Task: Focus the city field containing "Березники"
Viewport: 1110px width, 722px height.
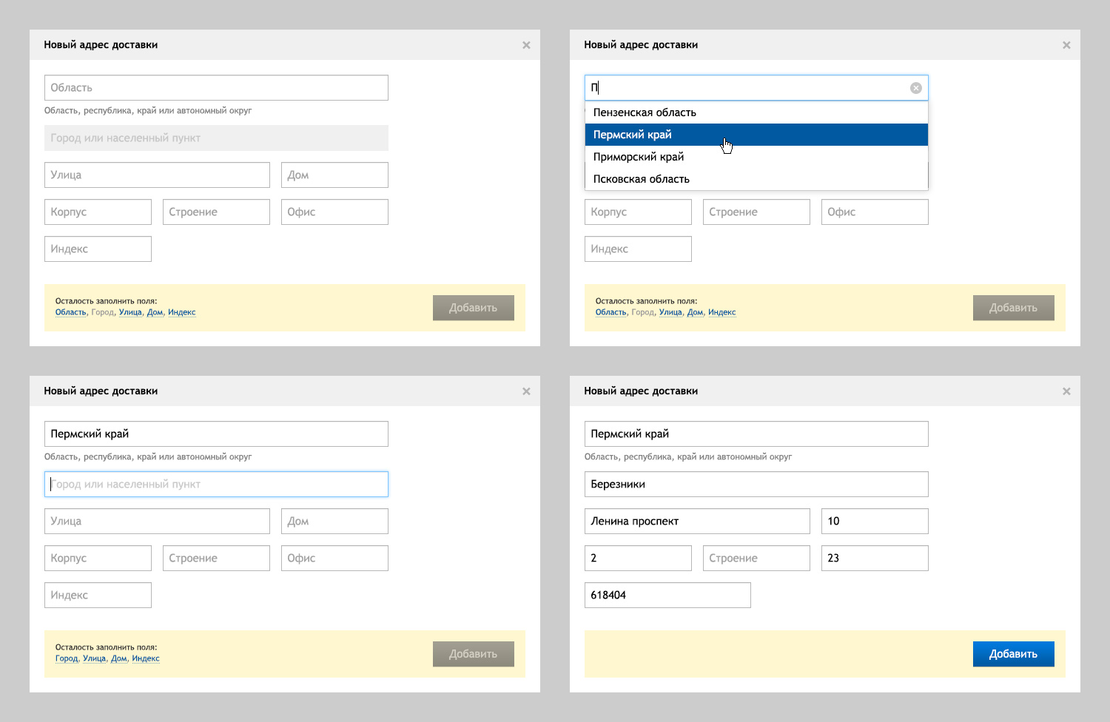Action: [x=756, y=485]
